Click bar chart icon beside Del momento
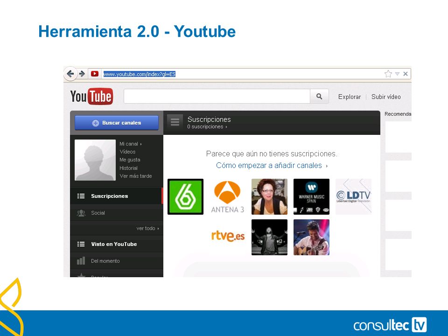 81,261
